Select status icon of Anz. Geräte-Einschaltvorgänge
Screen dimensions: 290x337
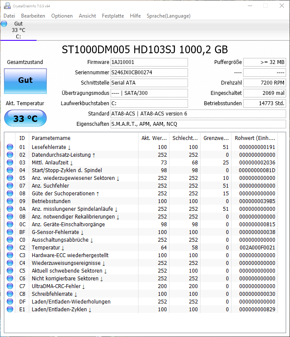point(10,224)
